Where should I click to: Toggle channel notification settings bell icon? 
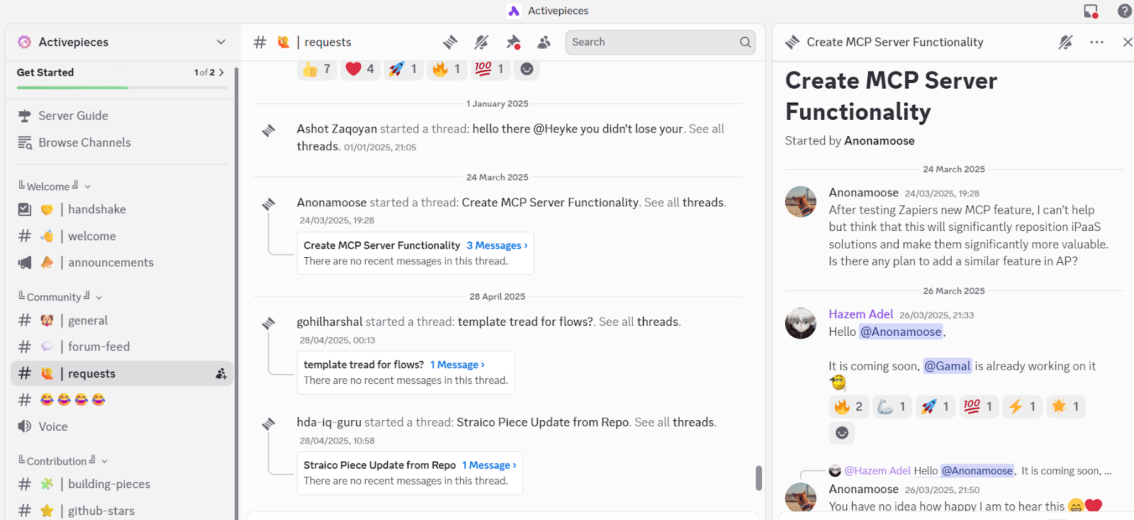pyautogui.click(x=481, y=43)
